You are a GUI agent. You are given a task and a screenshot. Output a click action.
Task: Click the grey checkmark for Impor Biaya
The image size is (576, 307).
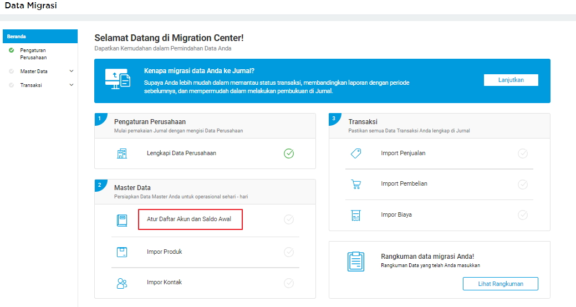(523, 215)
